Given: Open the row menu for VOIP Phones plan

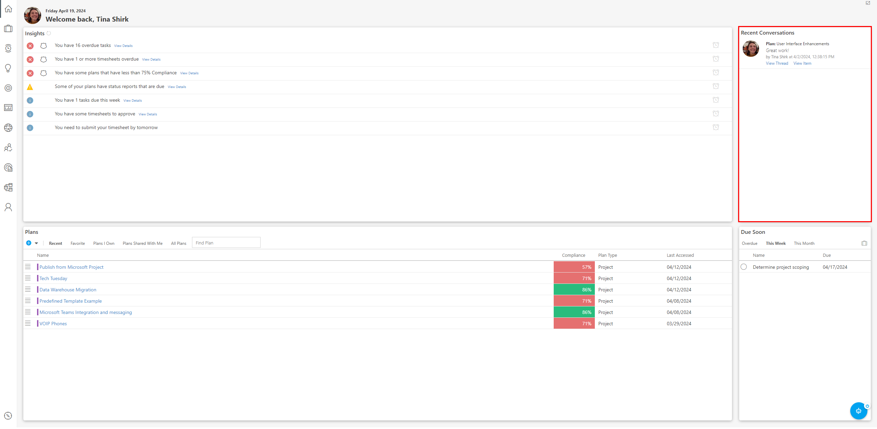Looking at the screenshot, I should click(x=28, y=323).
